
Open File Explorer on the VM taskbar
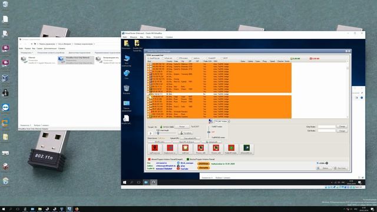coord(146,183)
